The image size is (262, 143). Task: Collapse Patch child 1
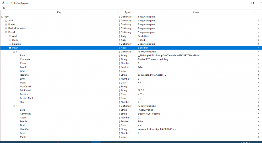(x=14, y=106)
